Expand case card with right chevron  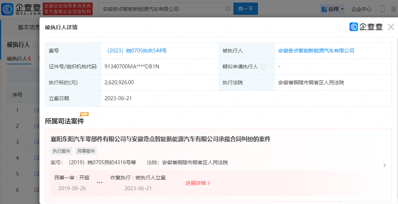coord(385,165)
